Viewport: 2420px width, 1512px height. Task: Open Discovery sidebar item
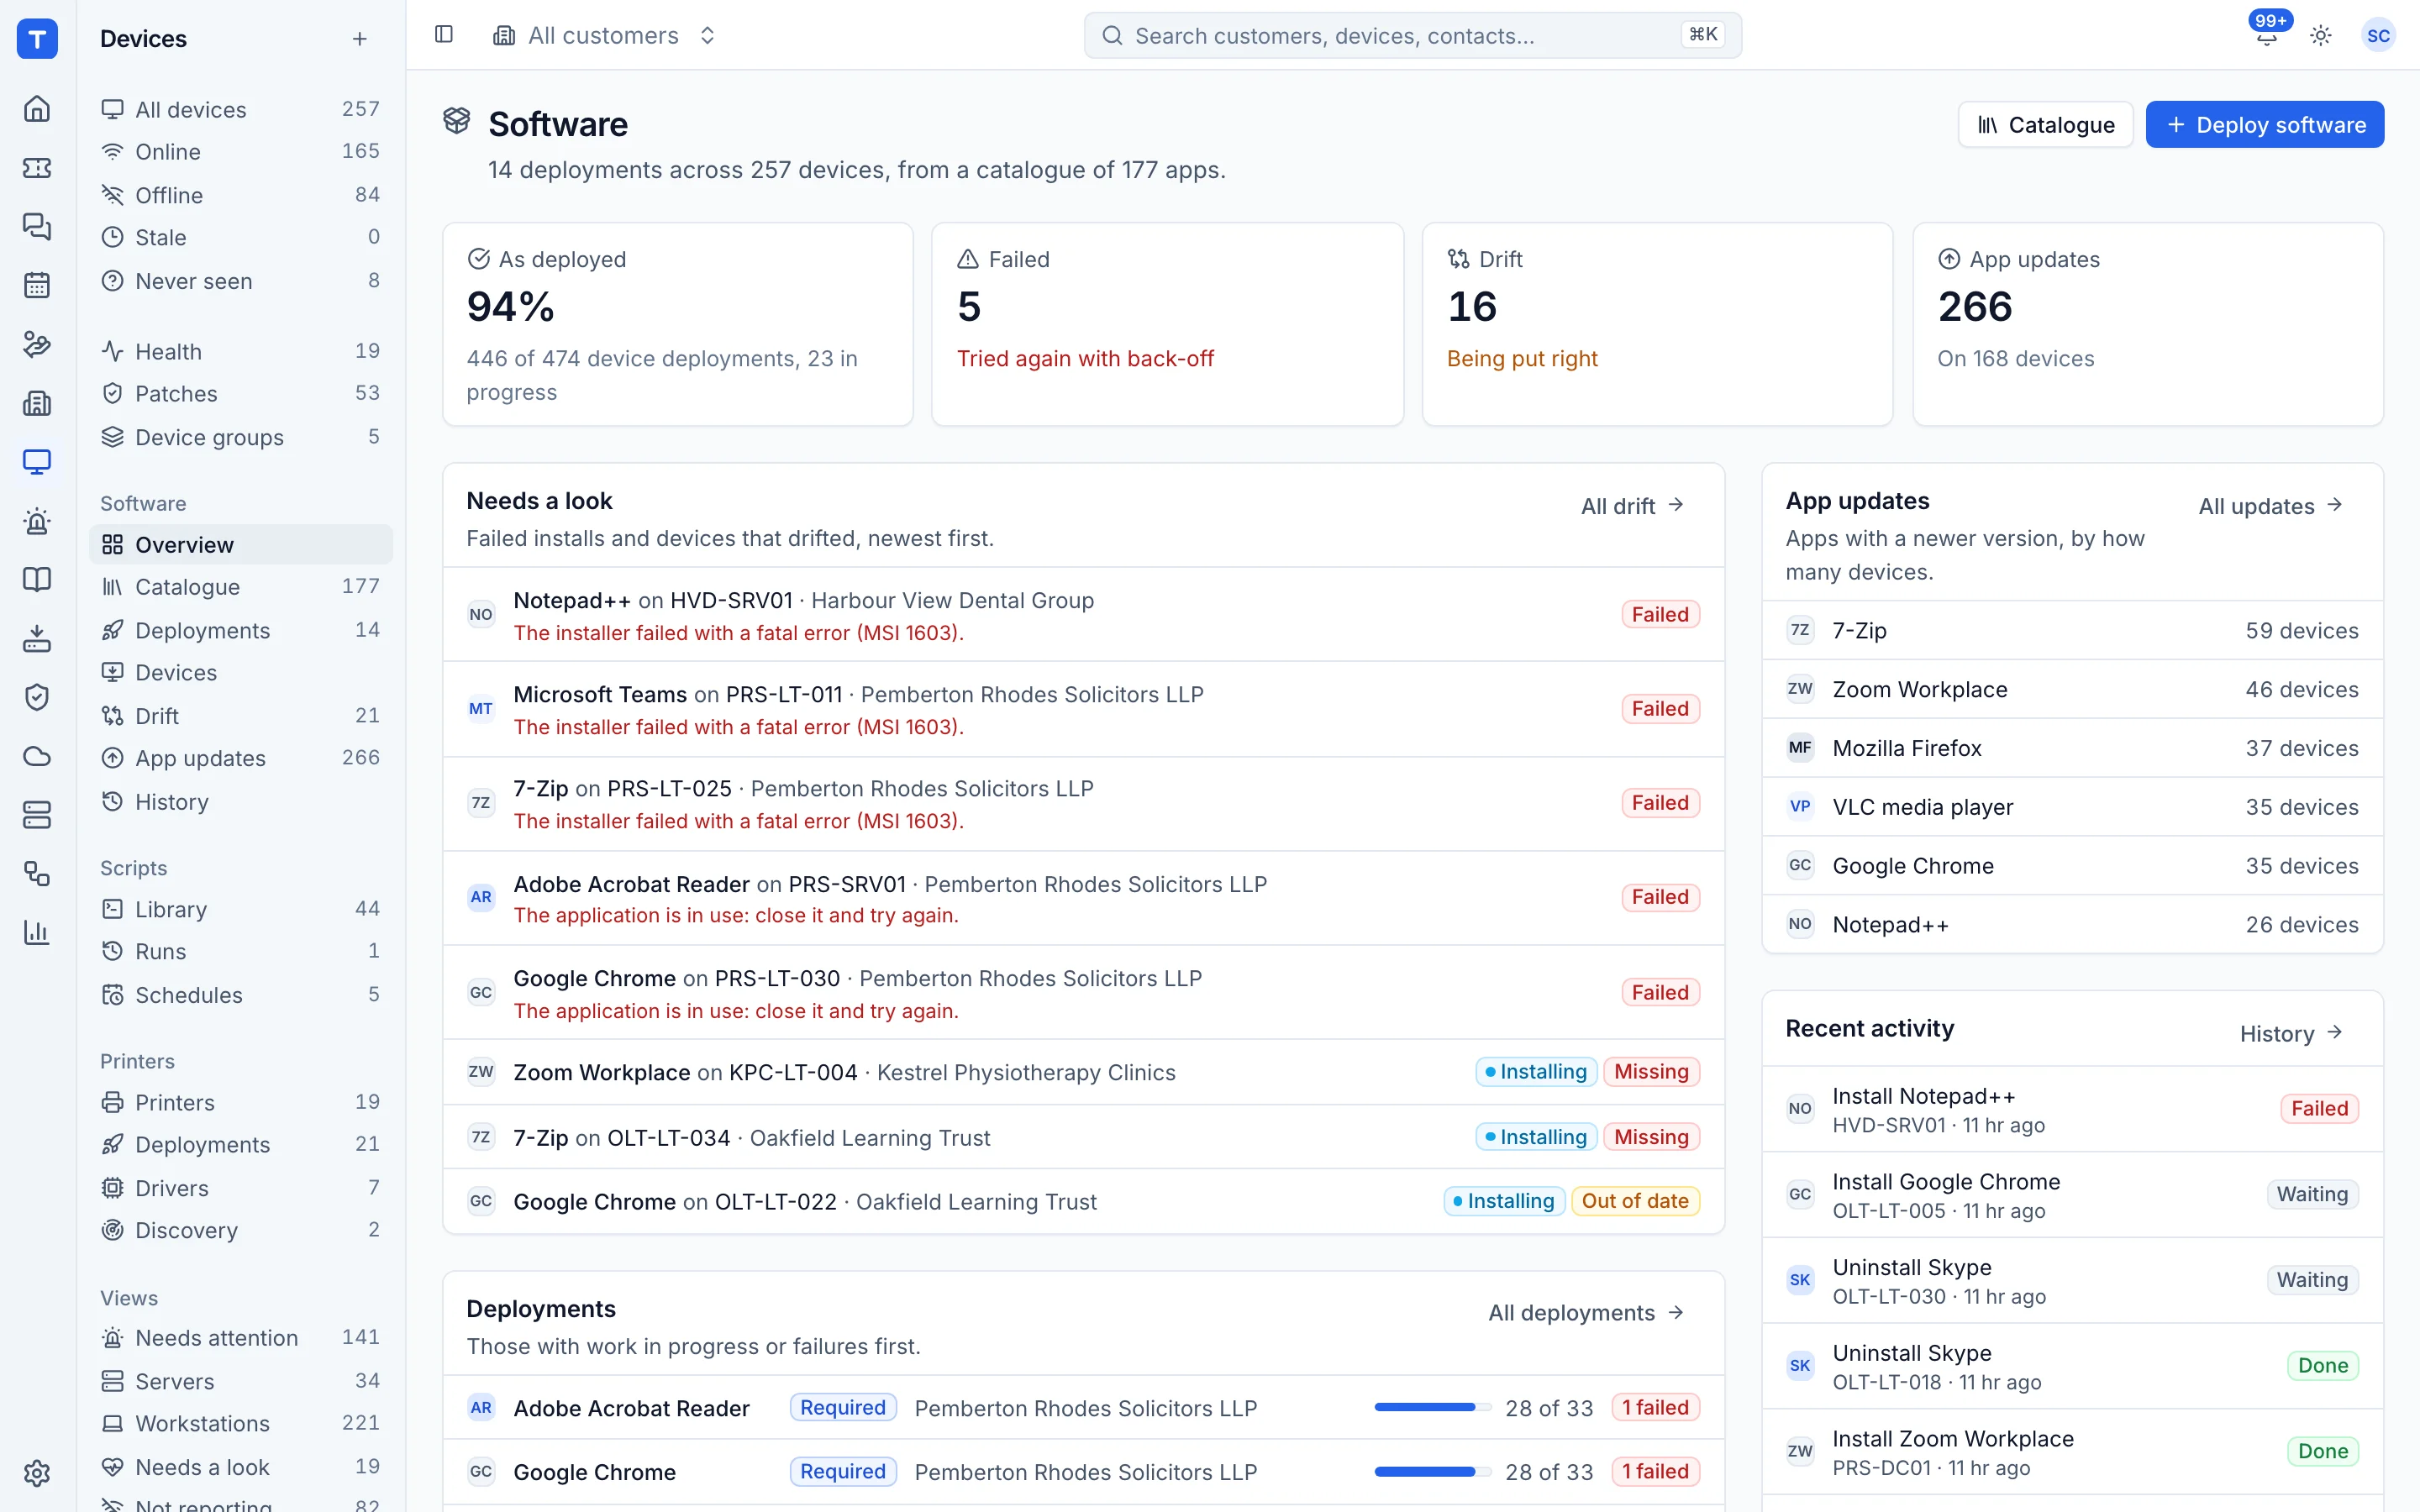(x=241, y=1230)
